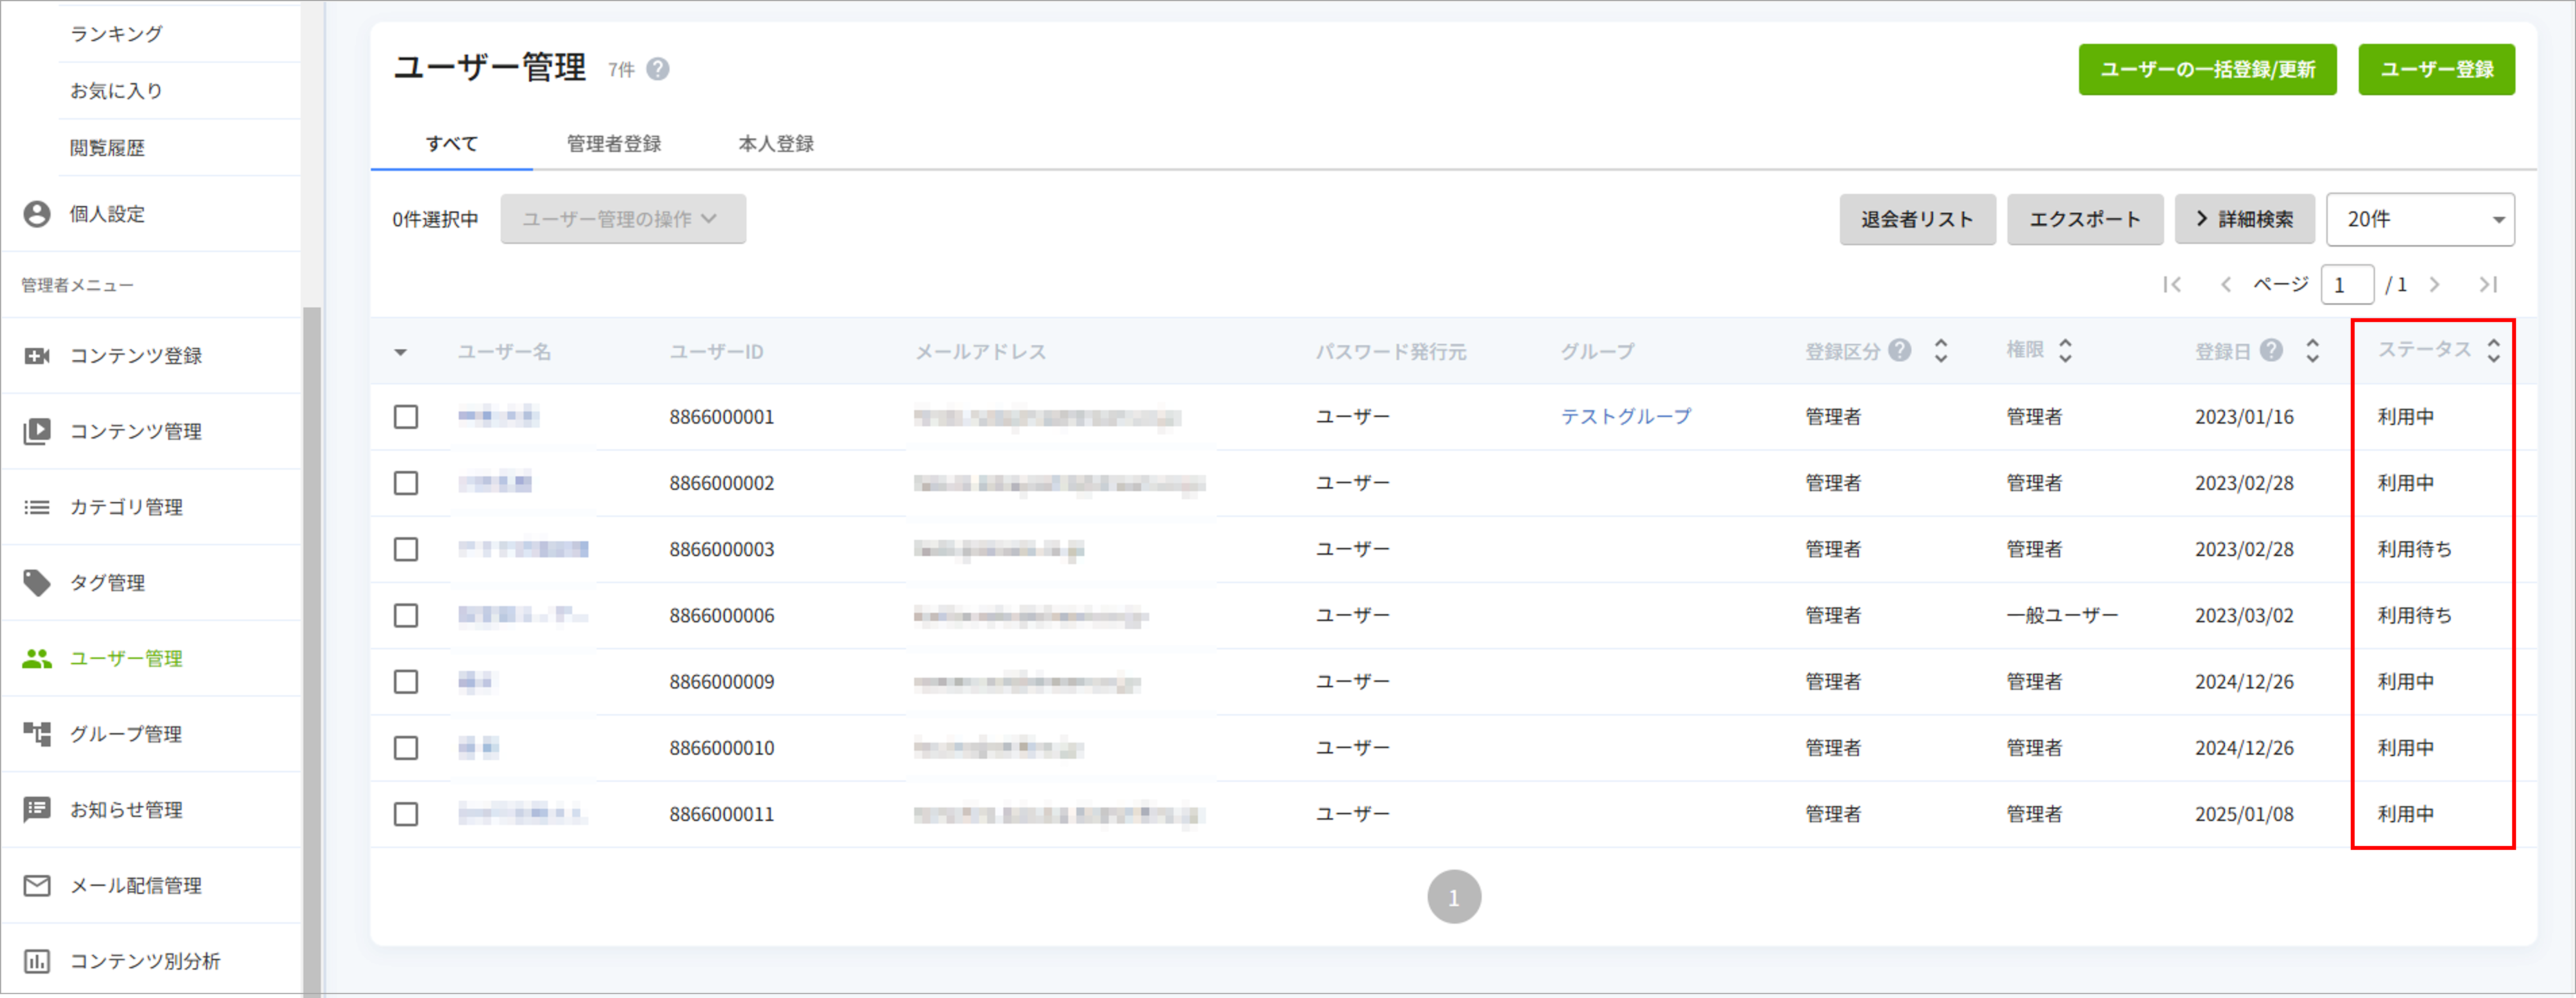Screen dimensions: 2576x998
Task: Click the カテゴリ管理 list icon
Action: pyautogui.click(x=37, y=507)
